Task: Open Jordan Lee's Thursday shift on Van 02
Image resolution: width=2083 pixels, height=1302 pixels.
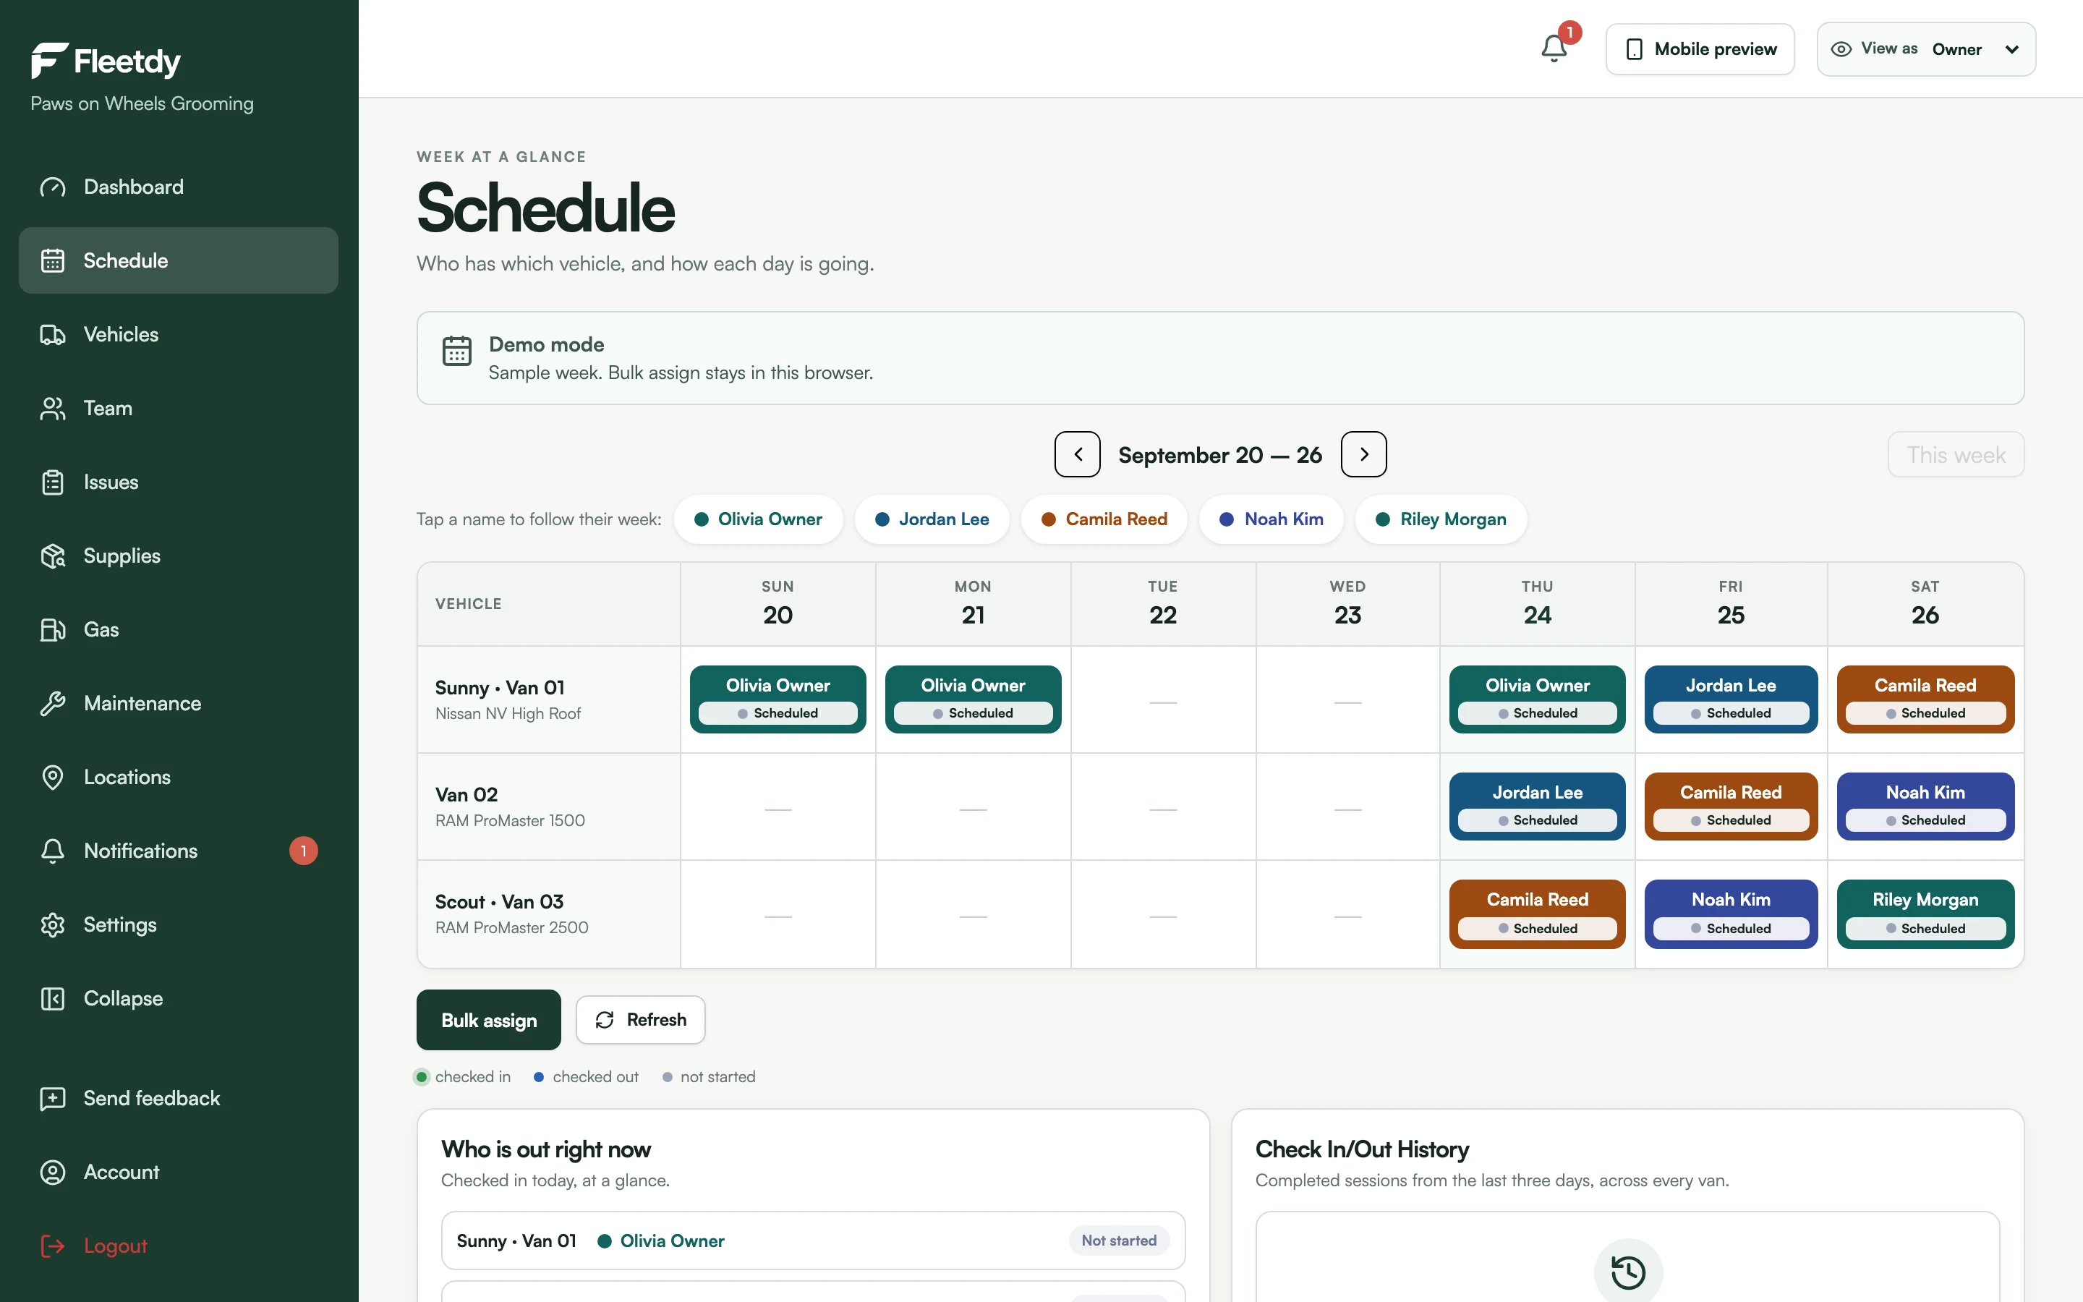Action: (1536, 806)
